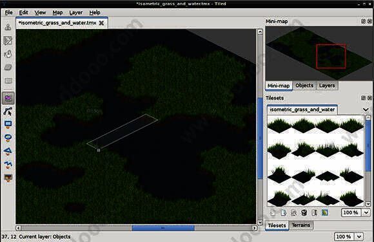Open the Help menu
Screen dimensions: 374x242
[95, 12]
